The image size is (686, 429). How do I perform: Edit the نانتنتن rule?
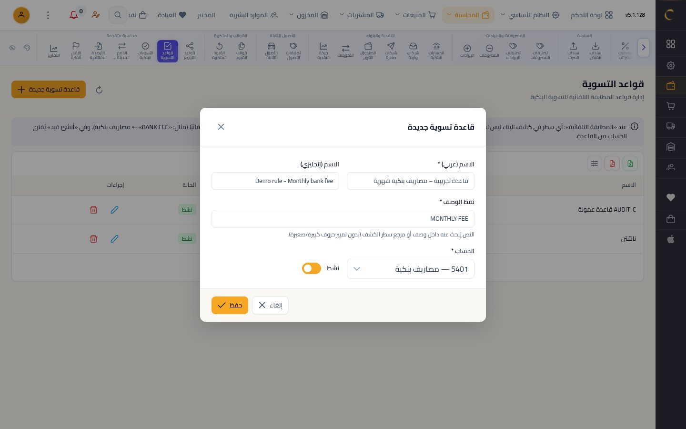pyautogui.click(x=114, y=239)
